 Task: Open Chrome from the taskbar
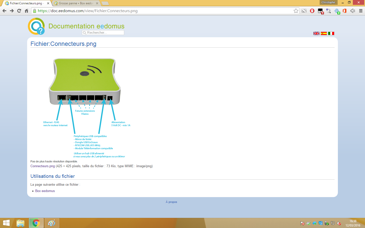[x=36, y=223]
